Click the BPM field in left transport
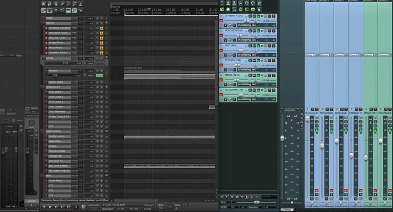 coord(161,208)
